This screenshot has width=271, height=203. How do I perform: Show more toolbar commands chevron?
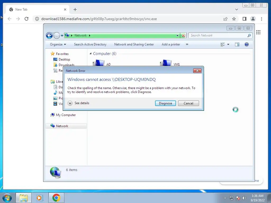coord(187,44)
